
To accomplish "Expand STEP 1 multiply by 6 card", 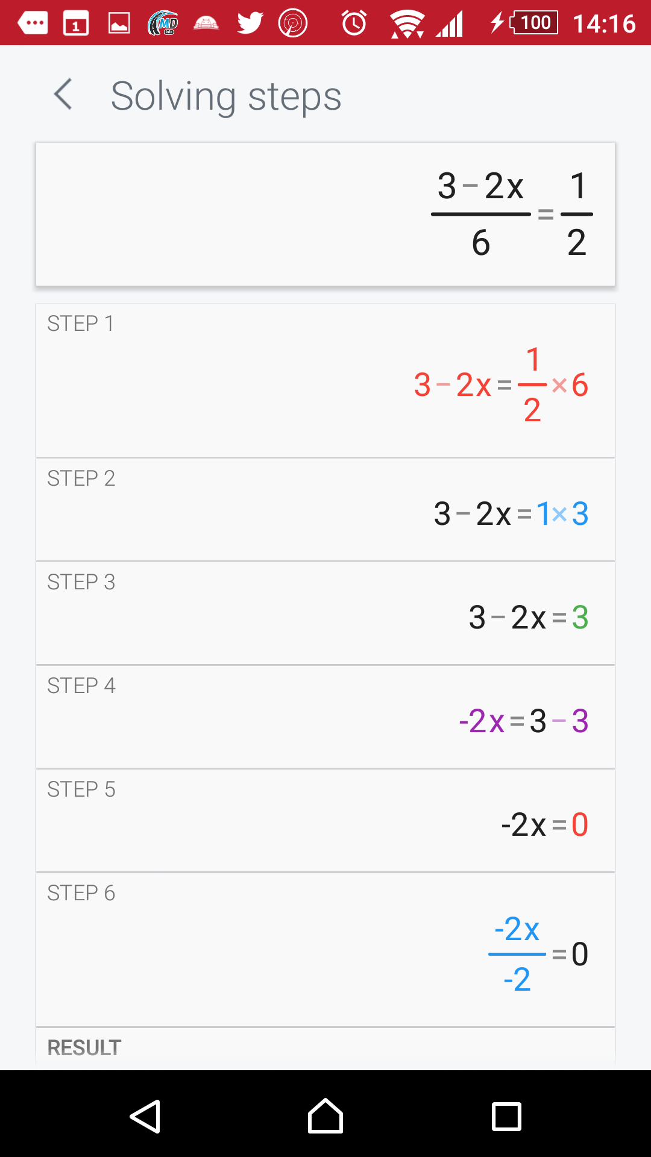I will [325, 380].
